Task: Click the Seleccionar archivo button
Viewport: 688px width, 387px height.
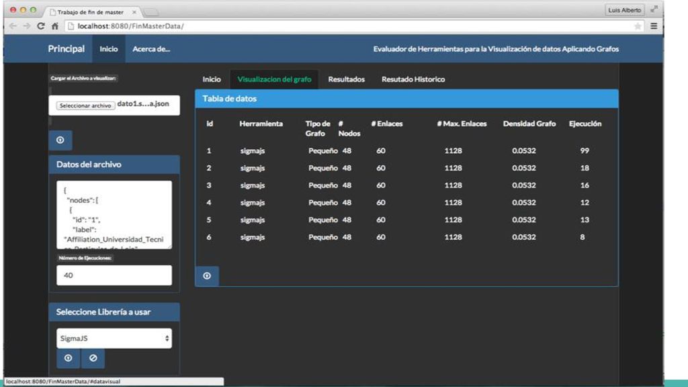Action: pyautogui.click(x=85, y=105)
